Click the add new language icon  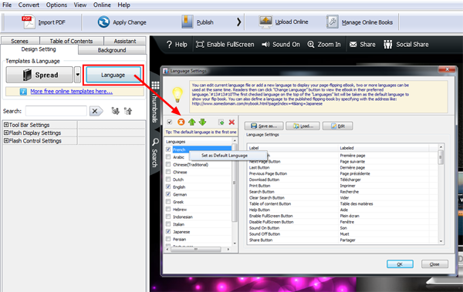pos(221,122)
